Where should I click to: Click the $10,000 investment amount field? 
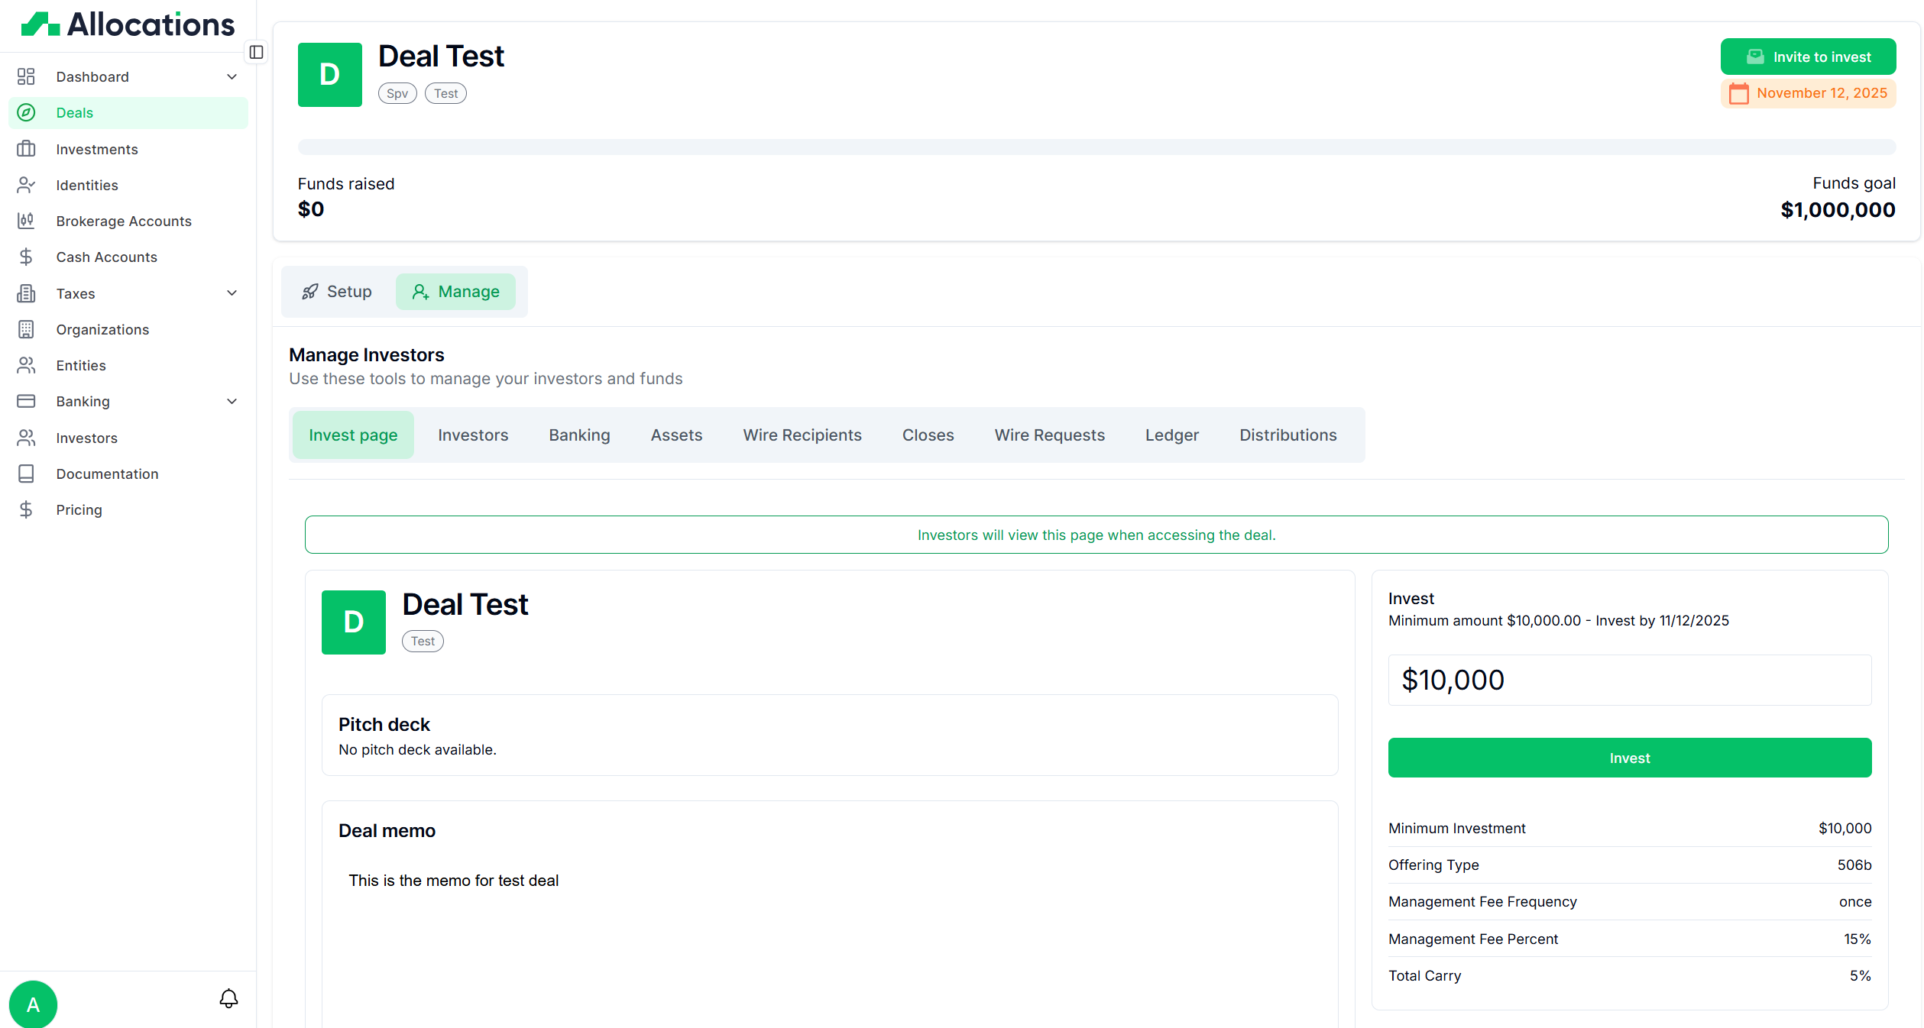1629,680
